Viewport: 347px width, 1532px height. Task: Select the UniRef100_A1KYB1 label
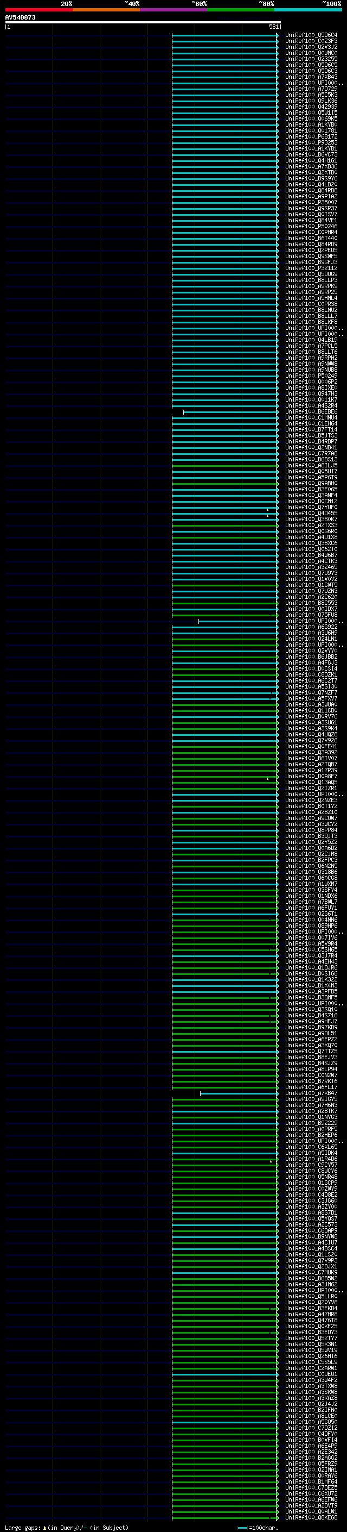click(311, 148)
